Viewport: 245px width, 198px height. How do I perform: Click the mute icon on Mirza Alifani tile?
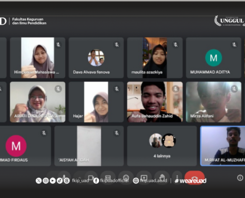(234, 89)
